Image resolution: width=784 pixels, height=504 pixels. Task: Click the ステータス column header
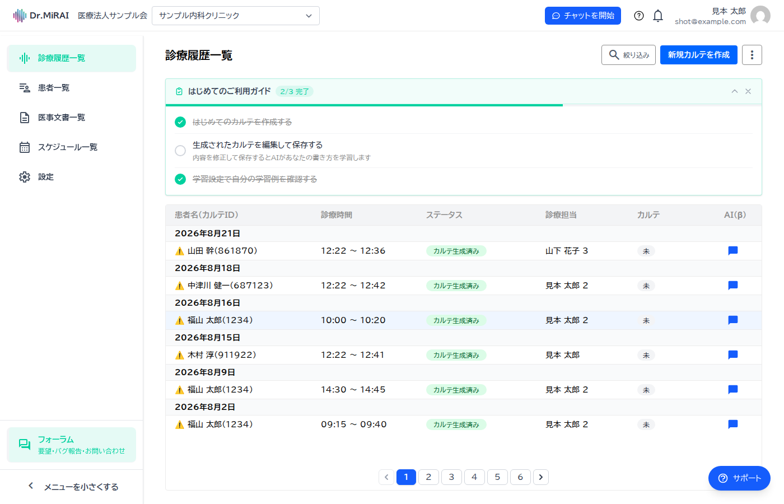pyautogui.click(x=444, y=215)
